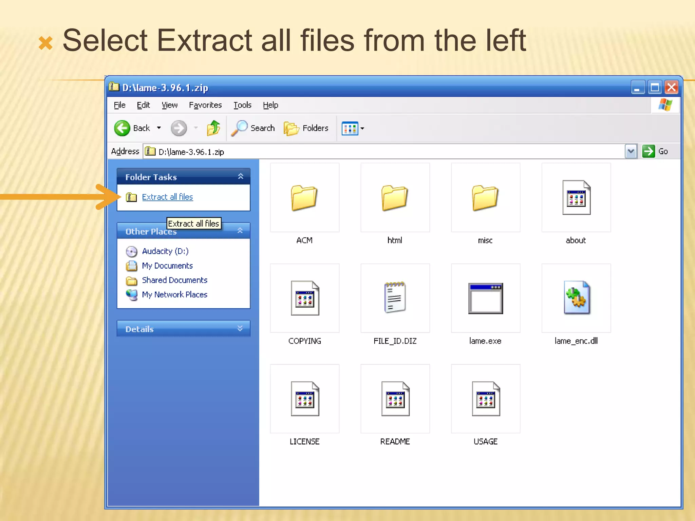Go to Audacity (D:) link

pyautogui.click(x=165, y=251)
